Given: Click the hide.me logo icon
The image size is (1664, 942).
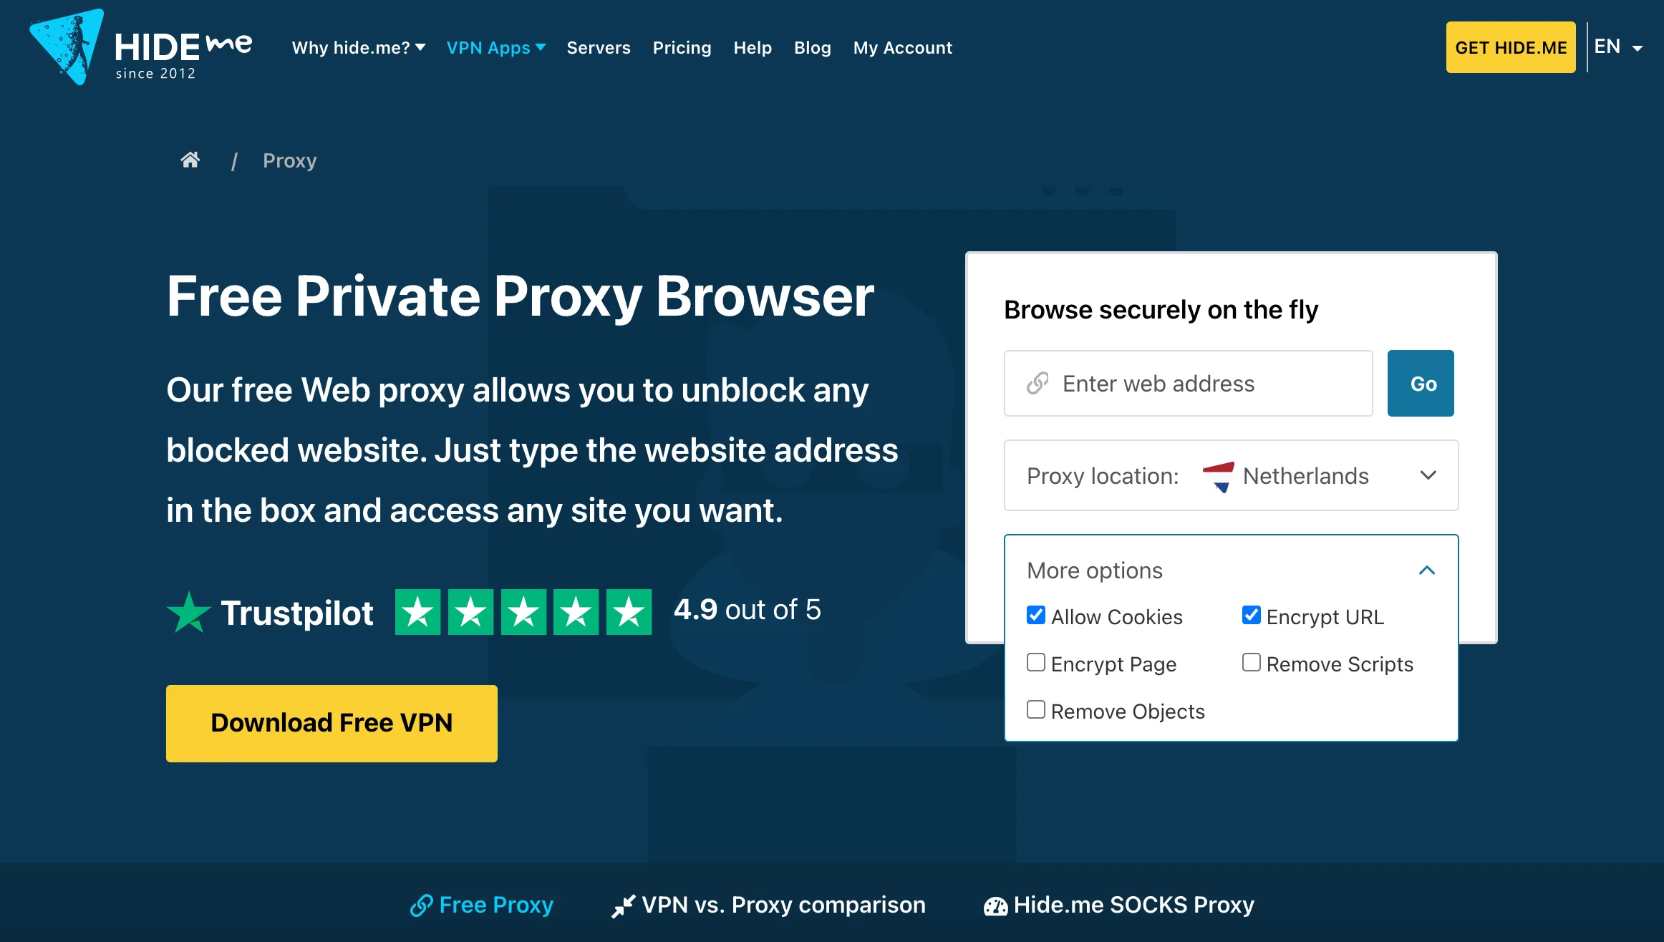Looking at the screenshot, I should pos(67,47).
